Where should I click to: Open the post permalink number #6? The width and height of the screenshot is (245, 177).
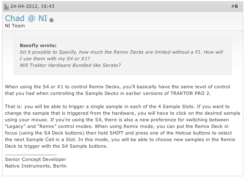[x=235, y=6]
